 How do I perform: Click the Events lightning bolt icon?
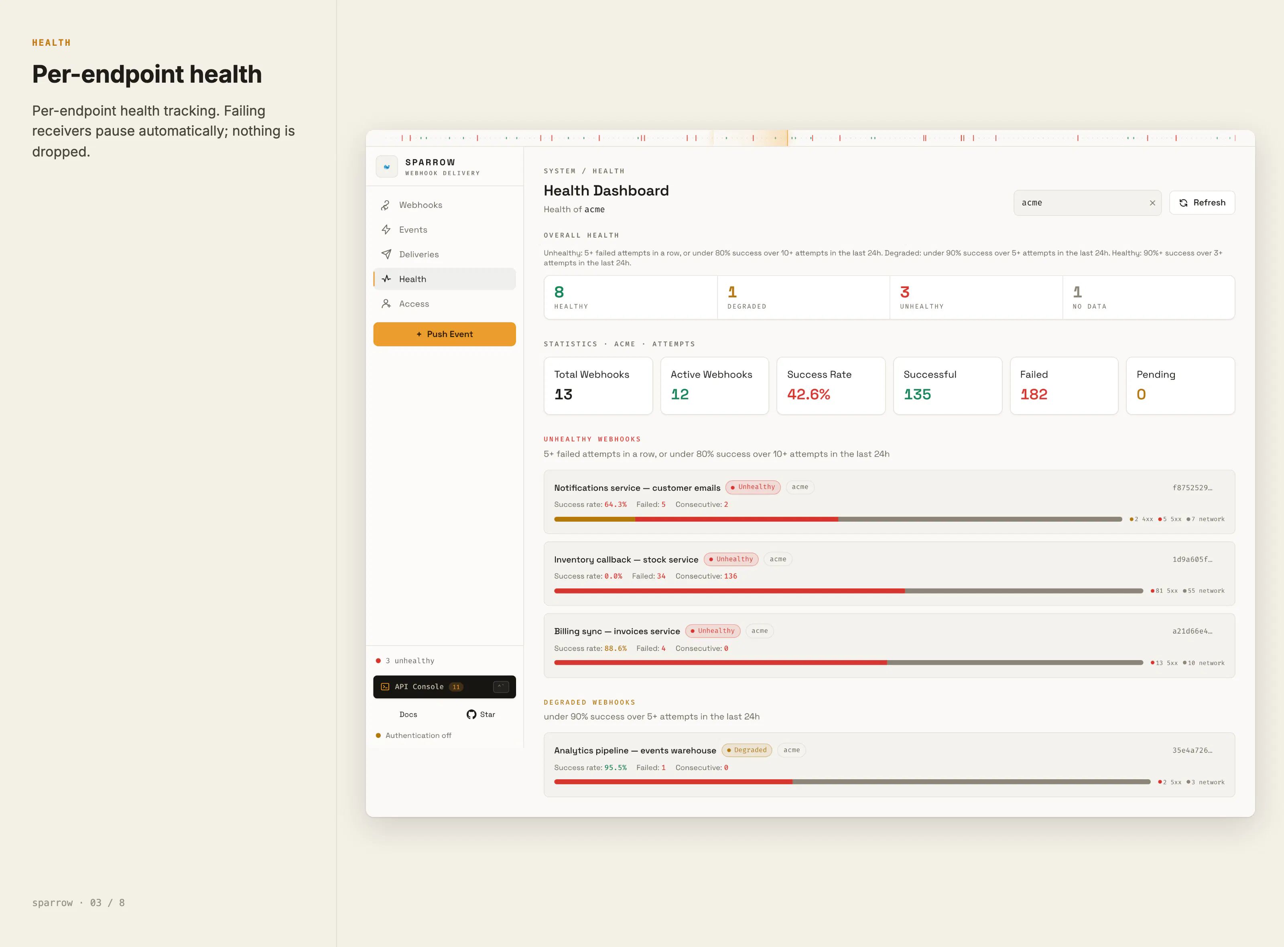tap(386, 230)
